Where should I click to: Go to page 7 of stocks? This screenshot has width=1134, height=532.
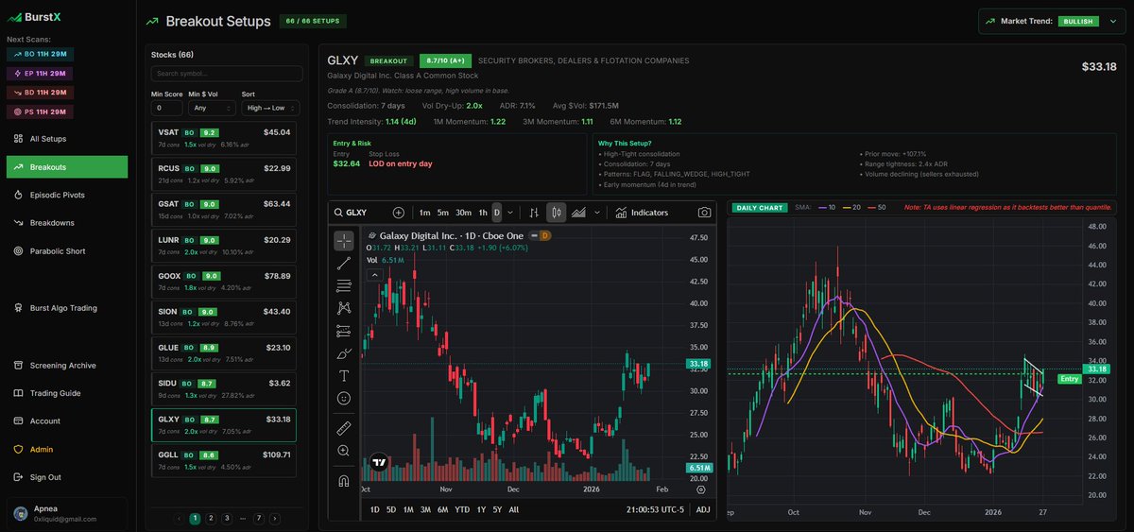(258, 518)
